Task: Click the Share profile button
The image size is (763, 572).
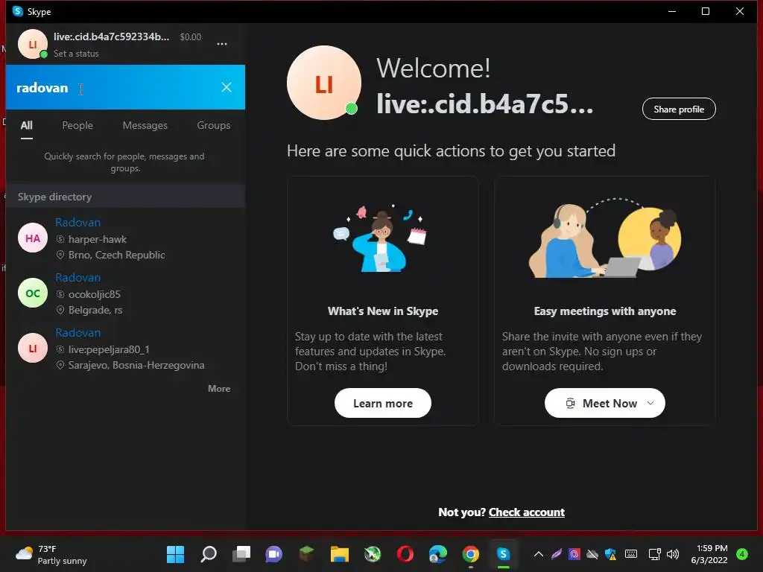Action: point(679,109)
